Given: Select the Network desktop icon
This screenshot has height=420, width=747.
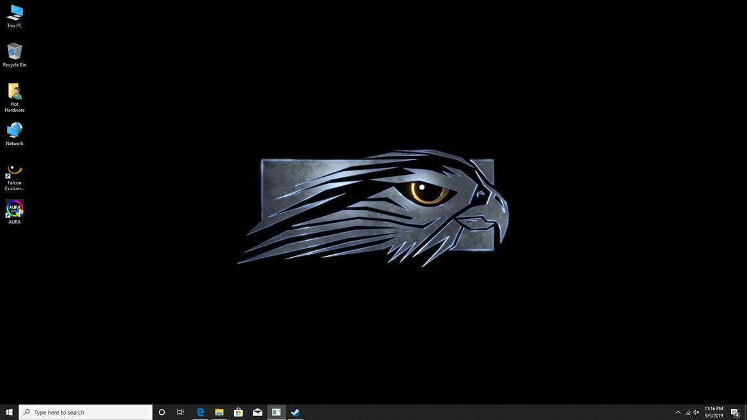Looking at the screenshot, I should [14, 134].
